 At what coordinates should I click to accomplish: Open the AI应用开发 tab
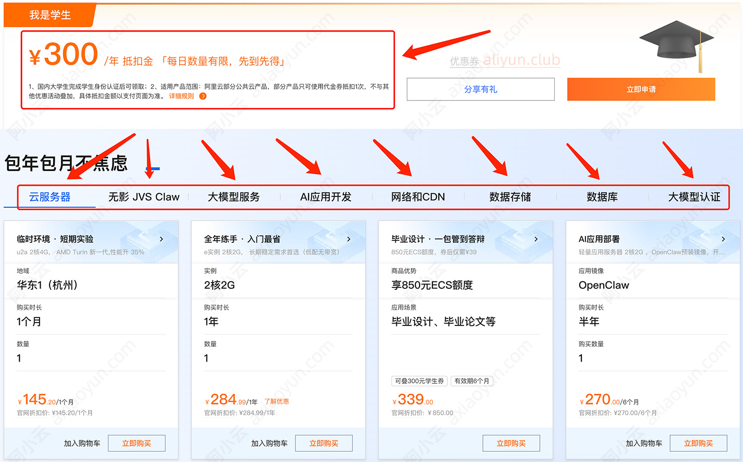click(325, 197)
